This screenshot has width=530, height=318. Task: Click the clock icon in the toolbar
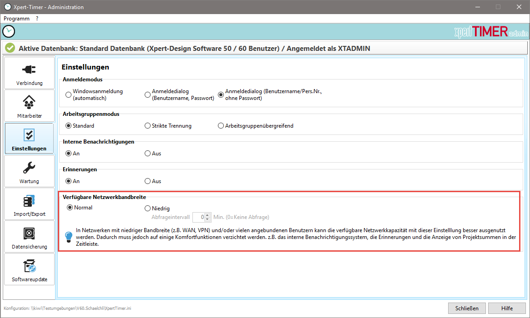9,31
